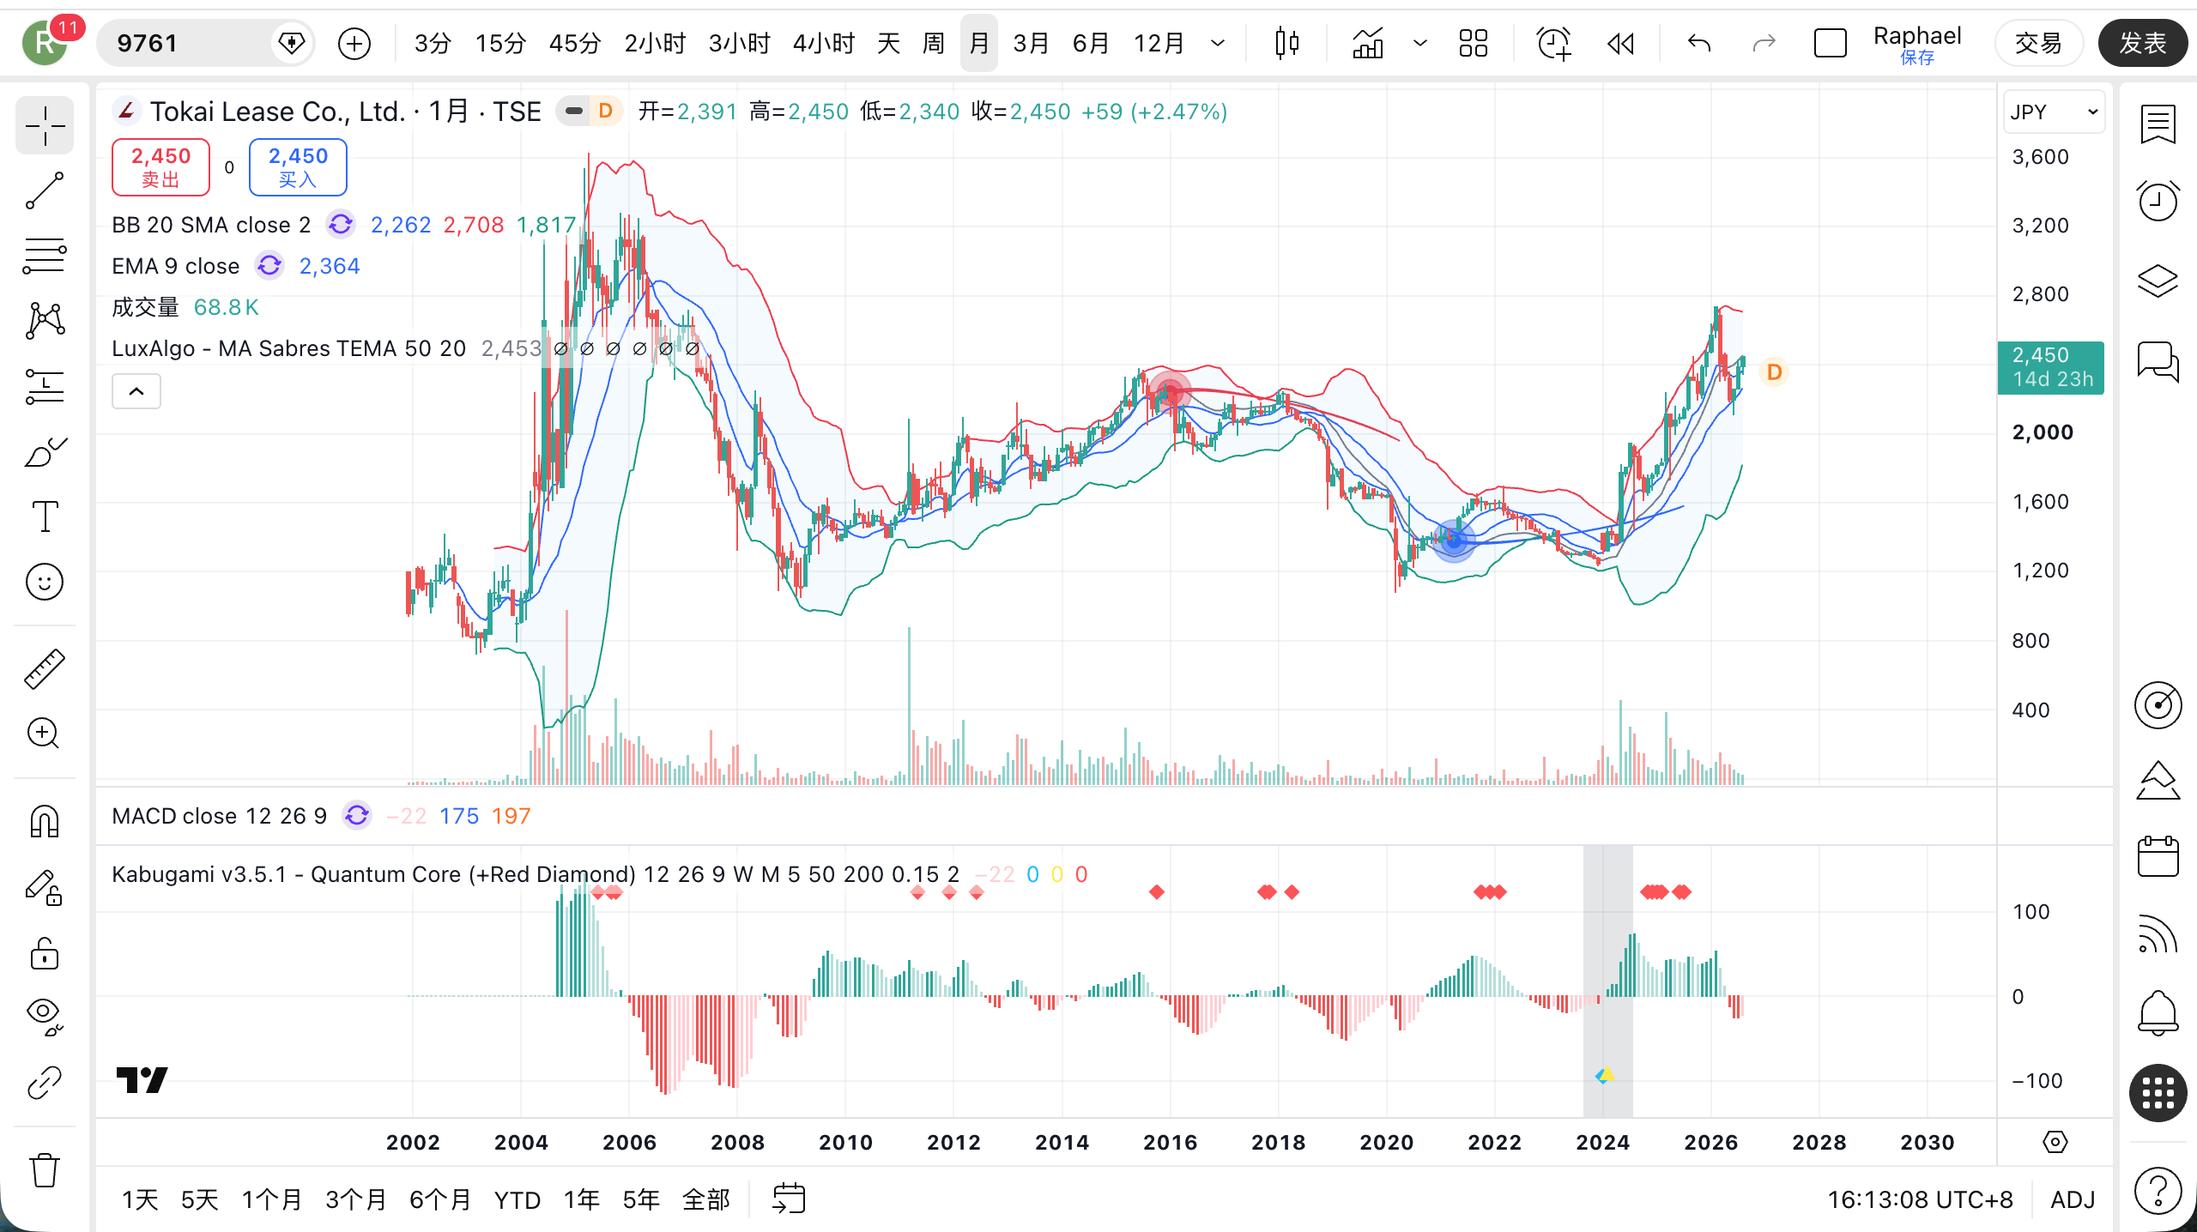Activate the zoom in tool
The height and width of the screenshot is (1232, 2197).
45,734
